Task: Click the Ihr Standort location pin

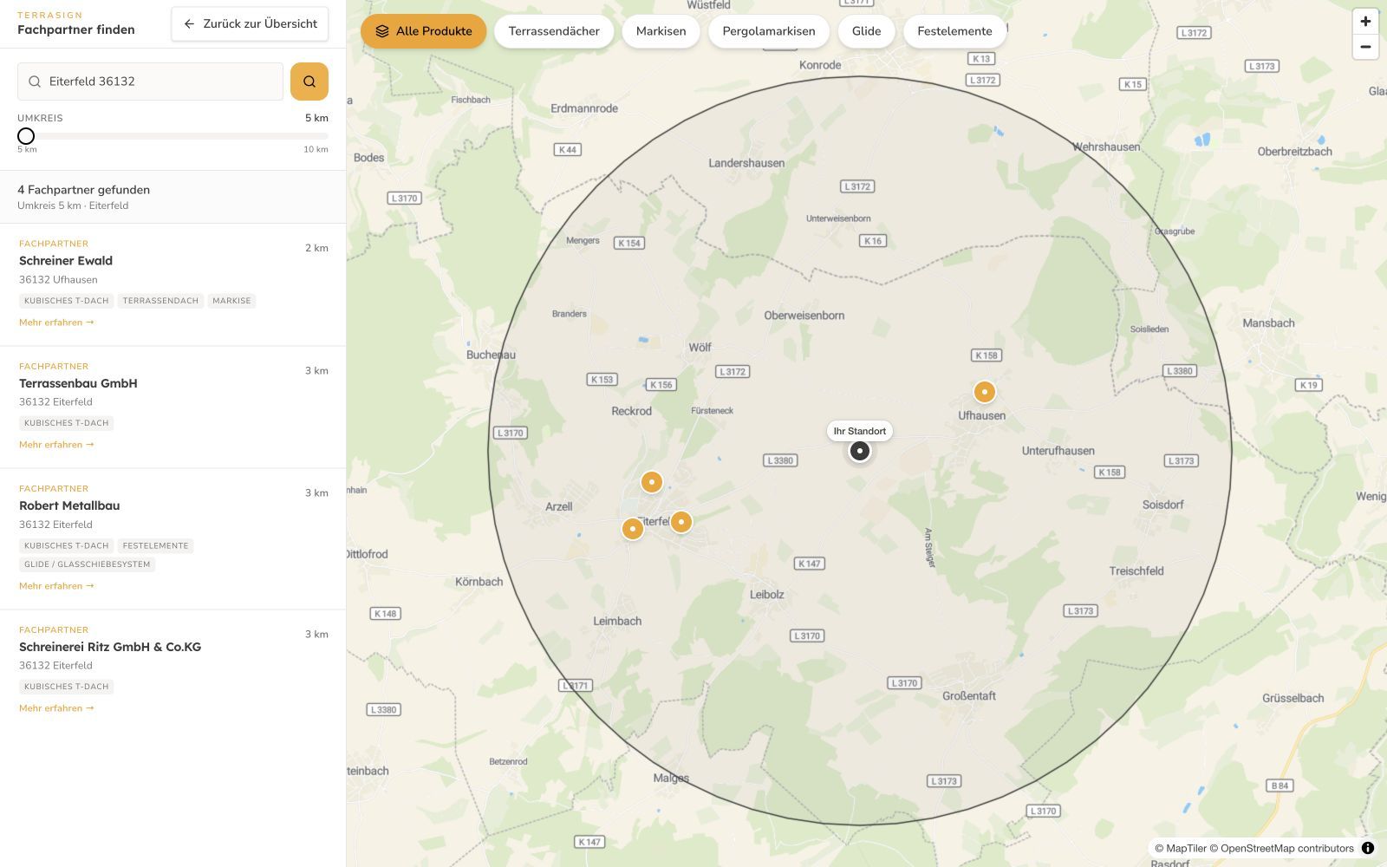Action: pyautogui.click(x=859, y=451)
